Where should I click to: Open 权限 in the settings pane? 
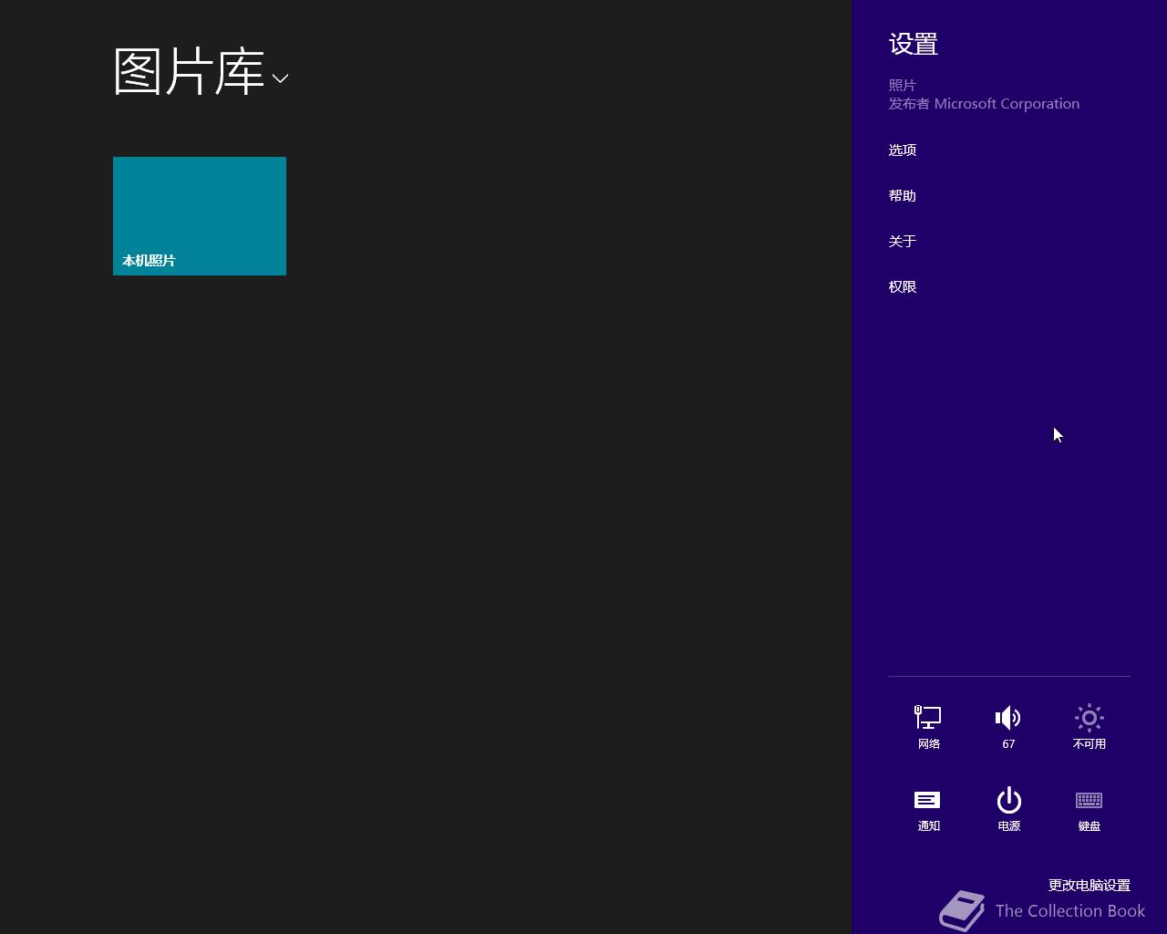(903, 286)
